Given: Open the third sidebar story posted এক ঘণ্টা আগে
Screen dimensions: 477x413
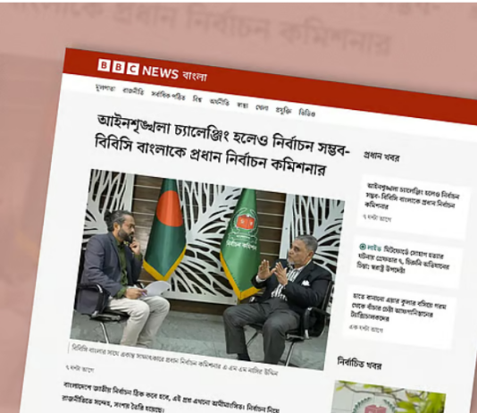Looking at the screenshot, I should 398,314.
